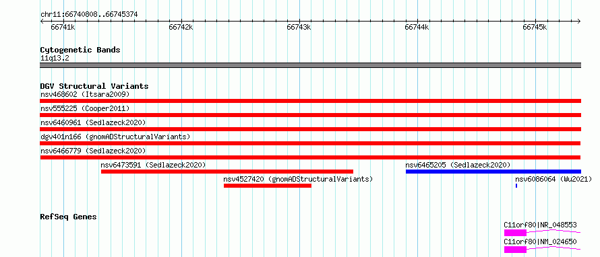Click the left arrowhead of the ruler
600x257 pixels.
[x=42, y=22]
